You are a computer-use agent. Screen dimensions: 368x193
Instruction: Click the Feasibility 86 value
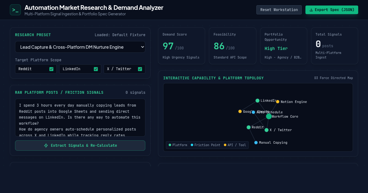(219, 46)
